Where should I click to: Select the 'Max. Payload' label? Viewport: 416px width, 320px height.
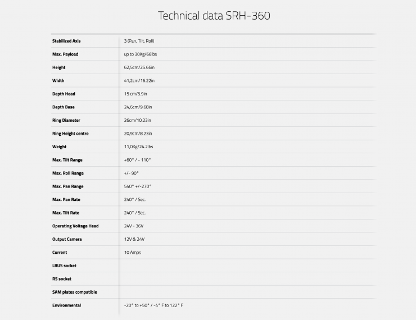(65, 54)
